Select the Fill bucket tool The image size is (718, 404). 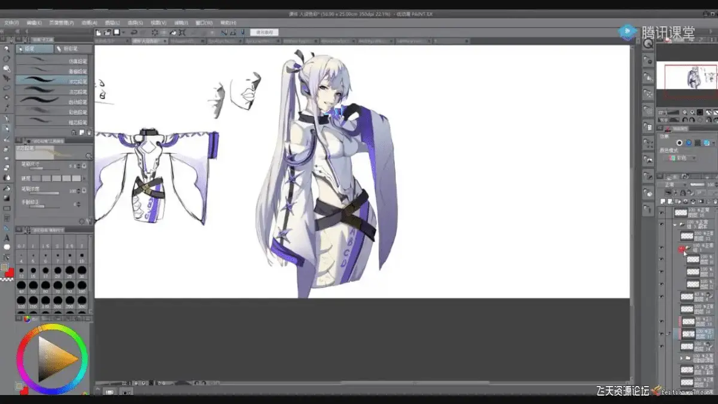tap(7, 188)
